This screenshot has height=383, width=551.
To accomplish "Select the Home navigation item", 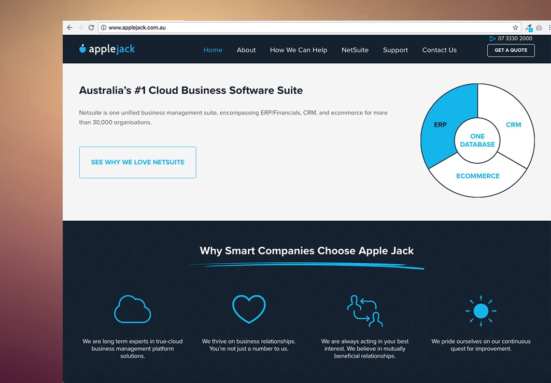I will 213,50.
